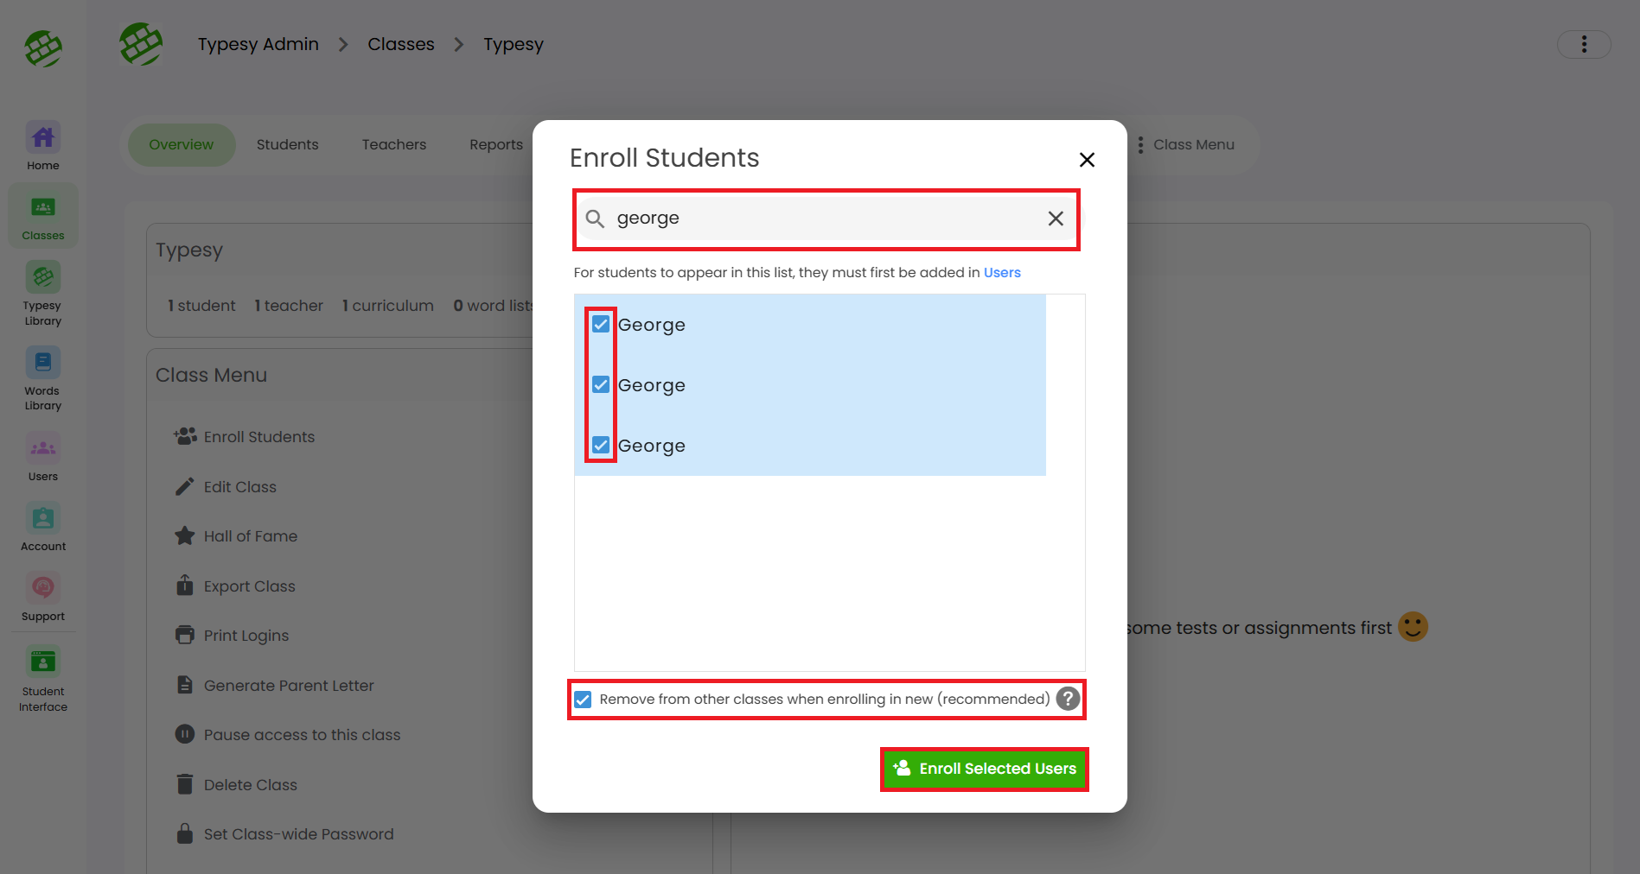Open the Words Library sidebar icon
This screenshot has height=874, width=1640.
[43, 364]
